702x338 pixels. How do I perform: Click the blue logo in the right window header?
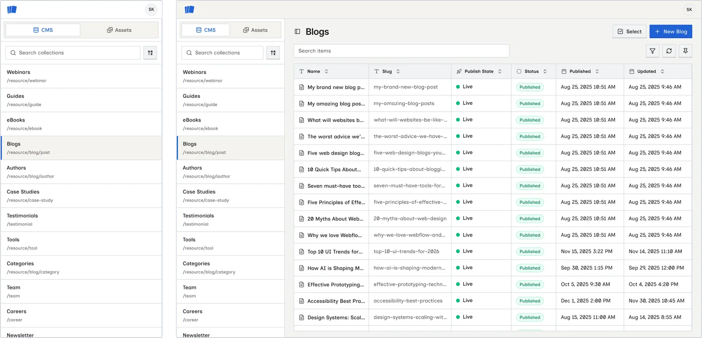190,9
